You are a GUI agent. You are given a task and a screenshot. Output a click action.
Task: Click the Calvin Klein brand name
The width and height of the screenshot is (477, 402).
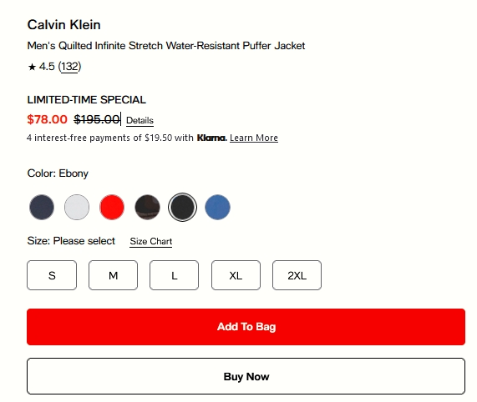[x=63, y=25]
